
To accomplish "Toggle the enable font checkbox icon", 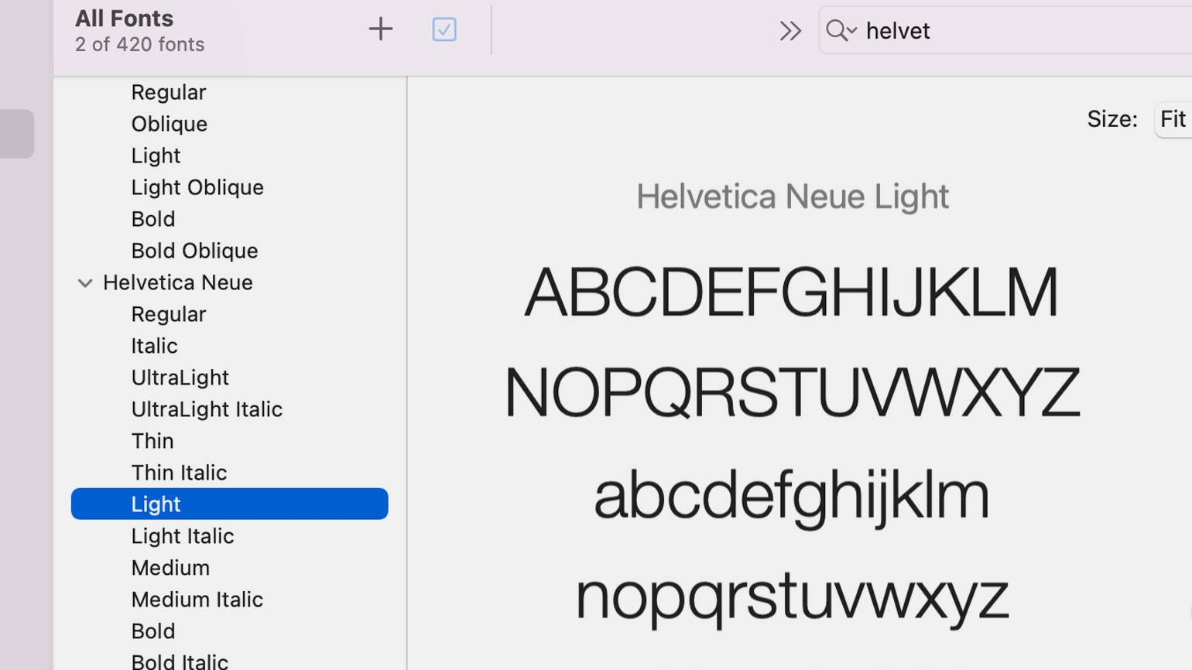I will (x=444, y=29).
